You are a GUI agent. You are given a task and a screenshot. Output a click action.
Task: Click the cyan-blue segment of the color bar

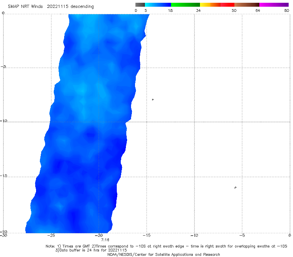pos(158,5)
